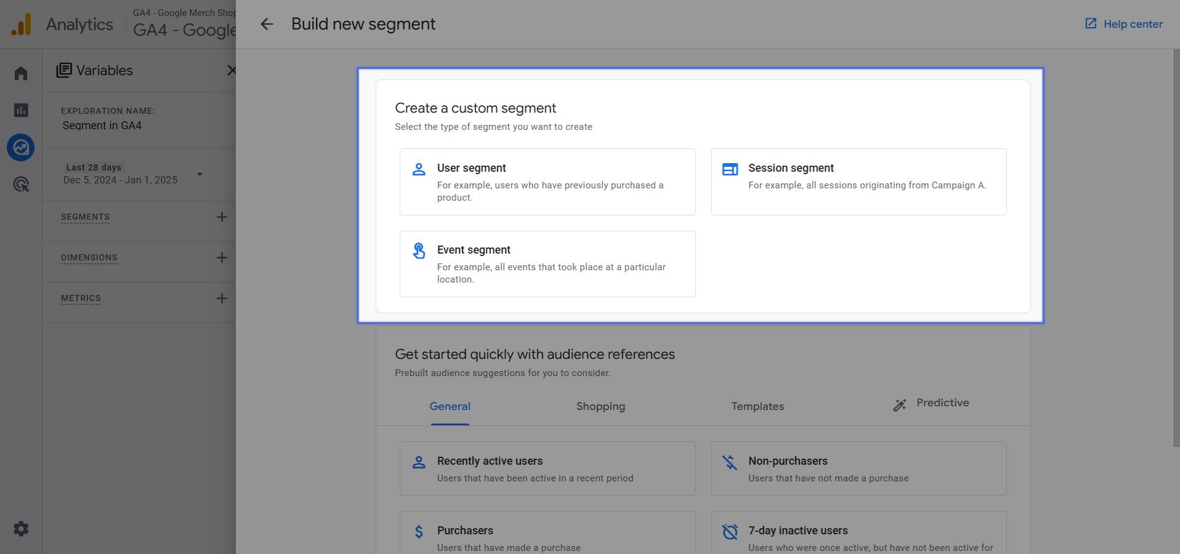Switch to the General tab

pos(450,406)
